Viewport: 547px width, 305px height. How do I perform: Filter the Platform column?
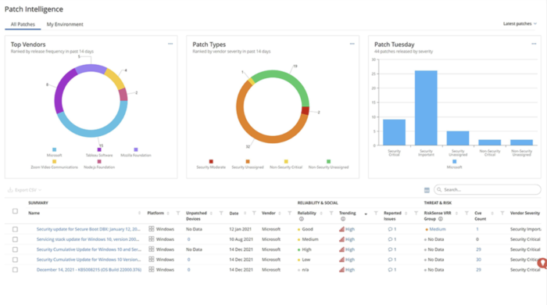click(x=178, y=213)
